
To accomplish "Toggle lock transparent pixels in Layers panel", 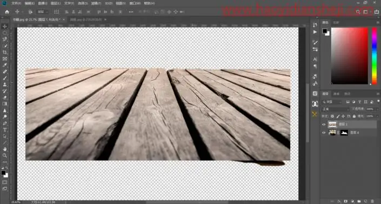I will point(332,116).
